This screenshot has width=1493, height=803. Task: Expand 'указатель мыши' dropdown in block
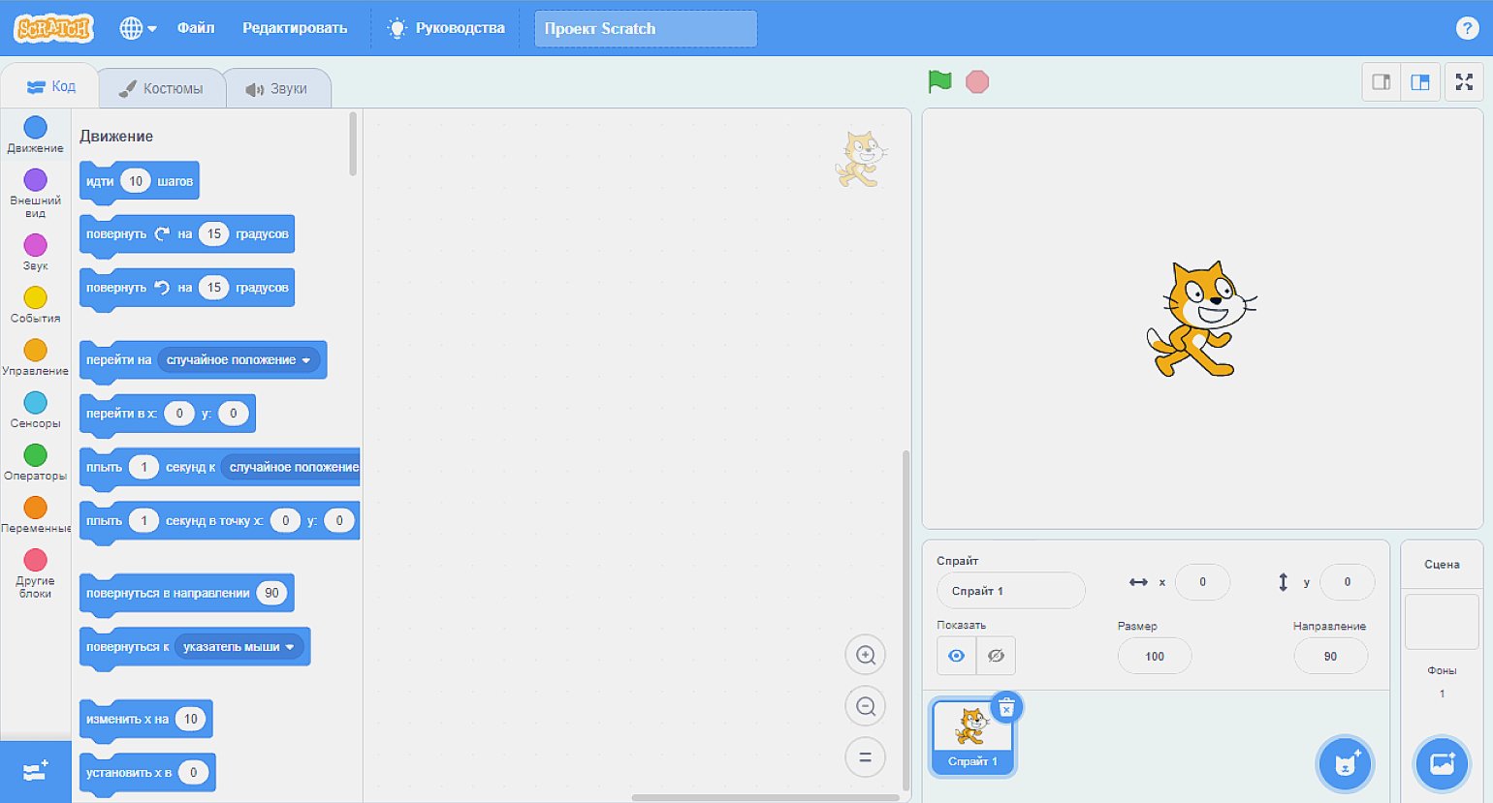click(290, 647)
